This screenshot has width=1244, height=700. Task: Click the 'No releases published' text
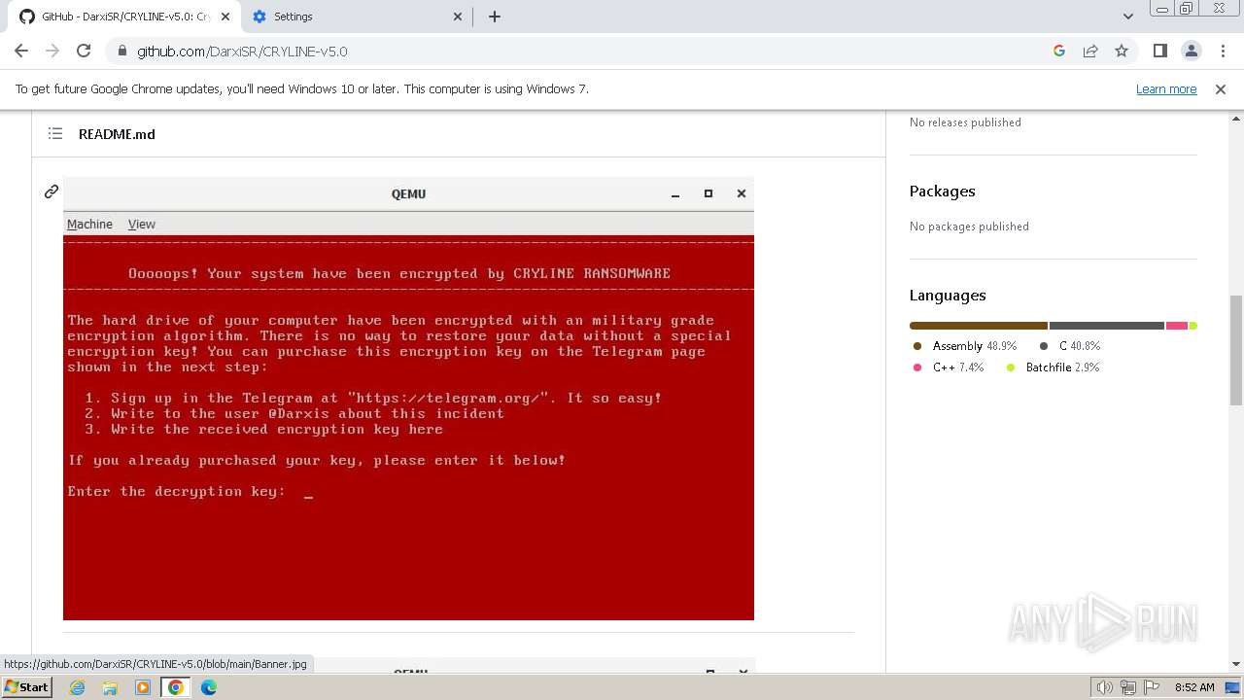[965, 122]
